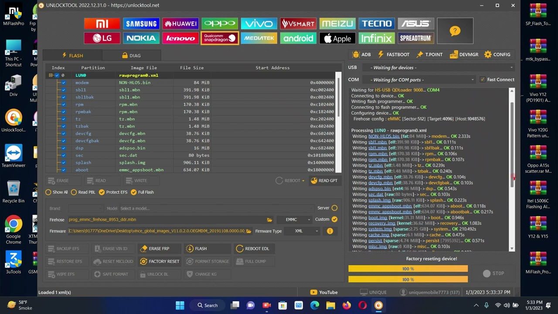The height and width of the screenshot is (314, 558).
Task: Select the Vsmart brand tile
Action: 298,24
